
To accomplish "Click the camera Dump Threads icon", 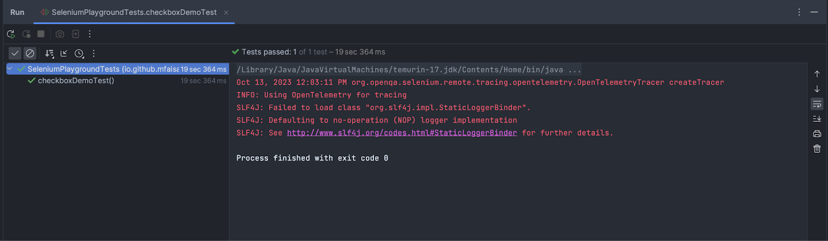I will point(60,34).
